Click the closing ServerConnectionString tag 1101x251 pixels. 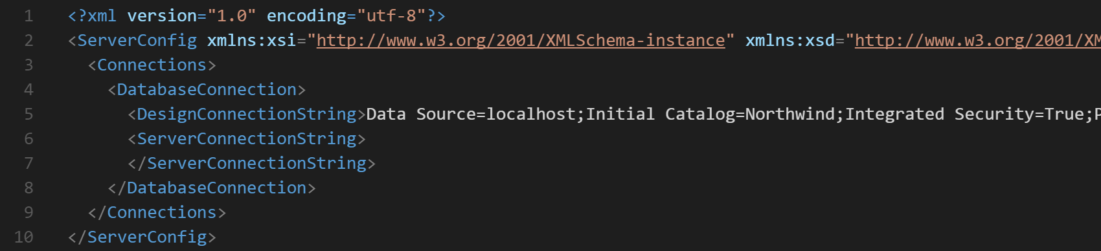[x=252, y=163]
